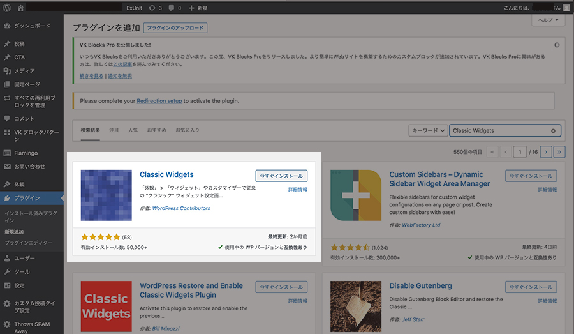574x334 pixels.
Task: Open the この記事 link in notice
Action: 122,64
